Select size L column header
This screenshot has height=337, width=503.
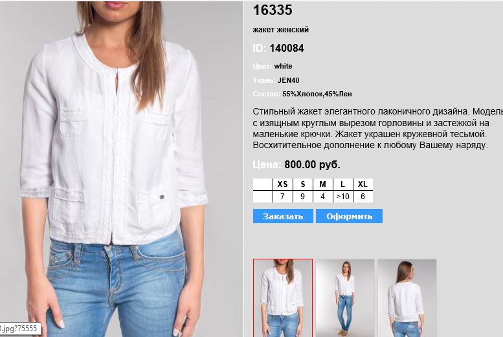(343, 184)
